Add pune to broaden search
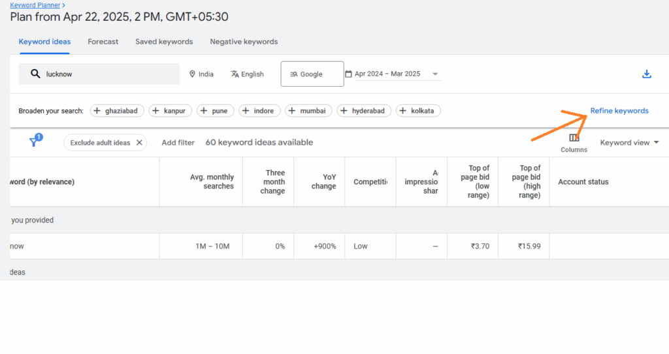Image resolution: width=669 pixels, height=354 pixels. click(215, 111)
